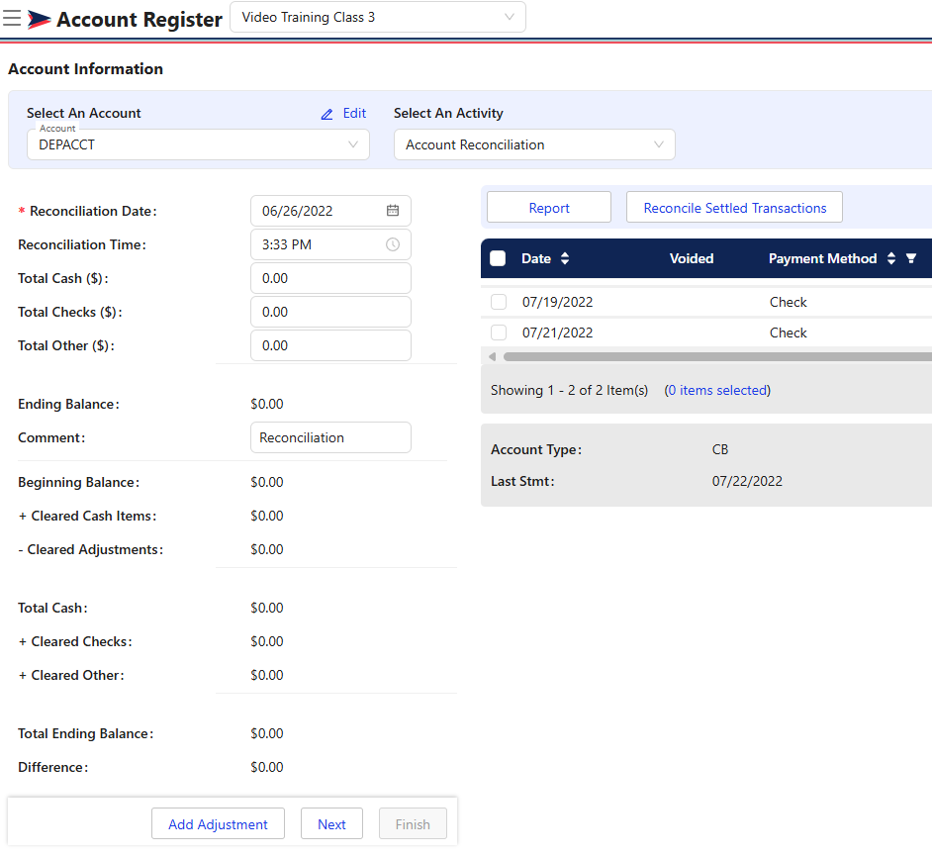Click the Report button
The width and height of the screenshot is (932, 856).
549,208
